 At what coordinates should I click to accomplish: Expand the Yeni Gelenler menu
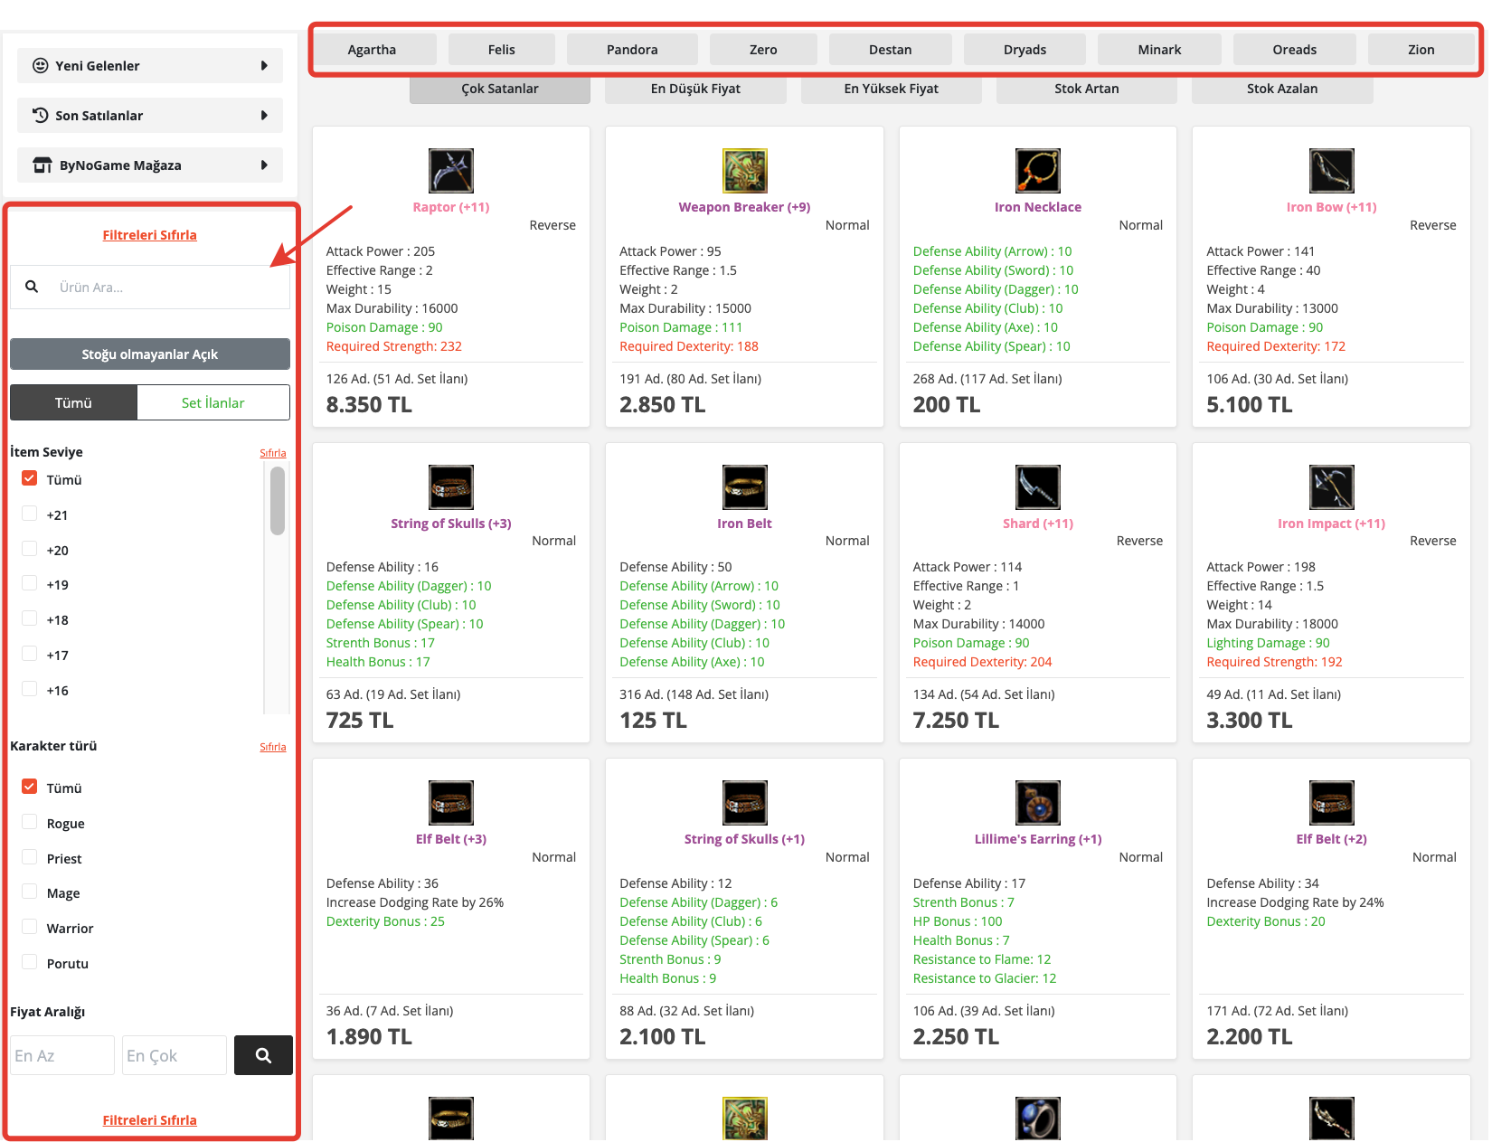click(x=150, y=66)
